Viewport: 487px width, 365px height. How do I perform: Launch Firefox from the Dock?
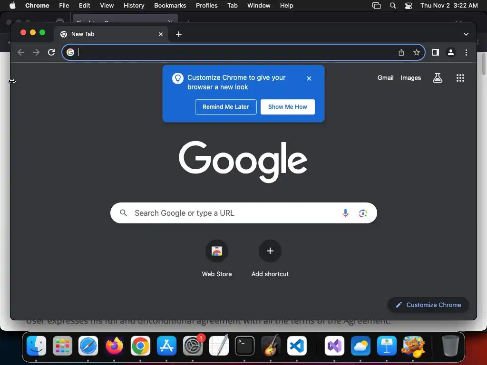coord(114,346)
